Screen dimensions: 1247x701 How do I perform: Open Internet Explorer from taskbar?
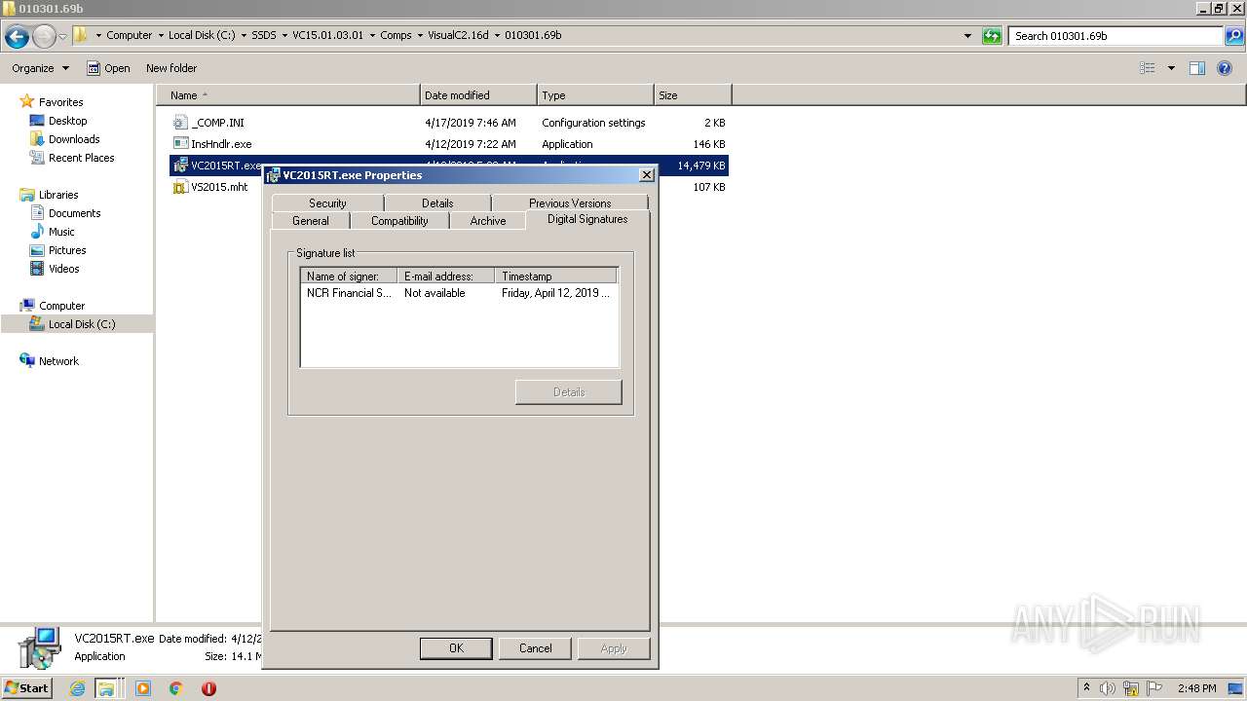78,688
